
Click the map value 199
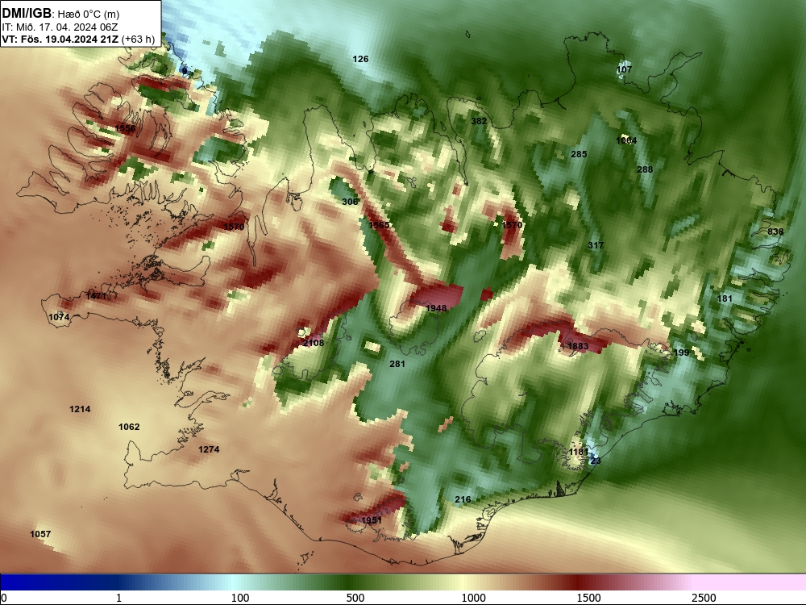pyautogui.click(x=681, y=353)
